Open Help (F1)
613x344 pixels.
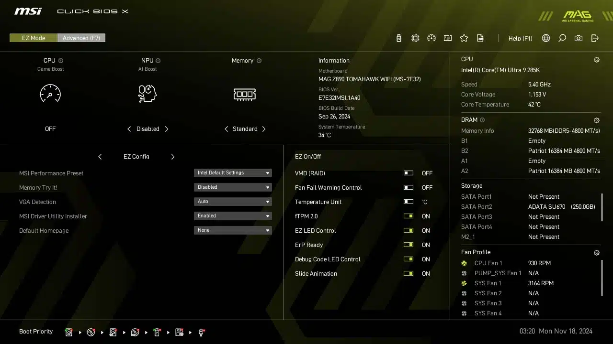point(521,38)
